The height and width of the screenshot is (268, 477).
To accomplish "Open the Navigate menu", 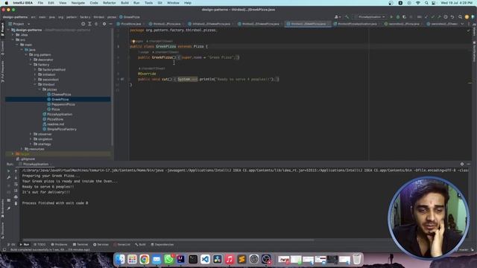I will pyautogui.click(x=78, y=3).
